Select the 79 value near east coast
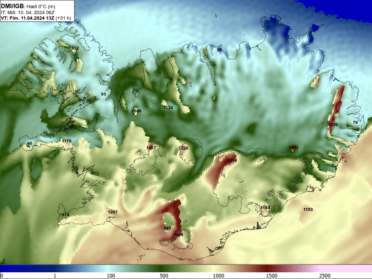Screen dimensions: 372x279 [x=355, y=122]
